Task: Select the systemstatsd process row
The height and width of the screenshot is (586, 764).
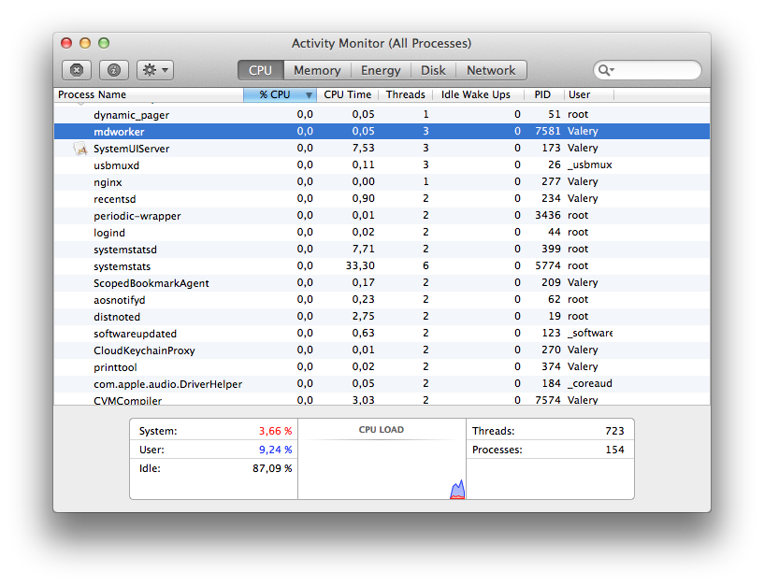Action: coord(382,250)
